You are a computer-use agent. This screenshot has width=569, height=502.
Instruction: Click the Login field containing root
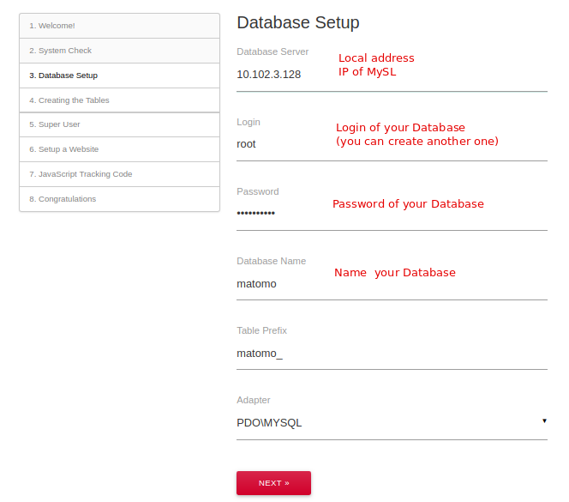(392, 144)
